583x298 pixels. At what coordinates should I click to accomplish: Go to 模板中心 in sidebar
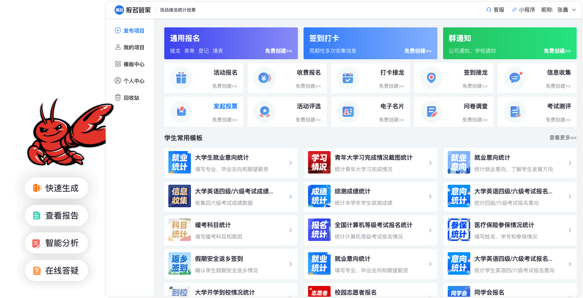tap(129, 64)
